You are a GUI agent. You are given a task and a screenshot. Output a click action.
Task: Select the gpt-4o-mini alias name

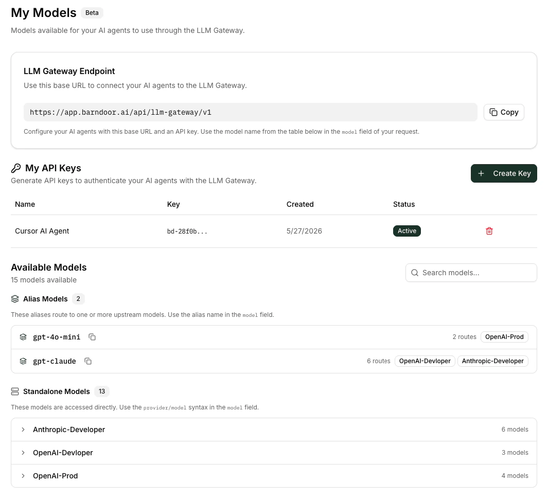click(57, 337)
